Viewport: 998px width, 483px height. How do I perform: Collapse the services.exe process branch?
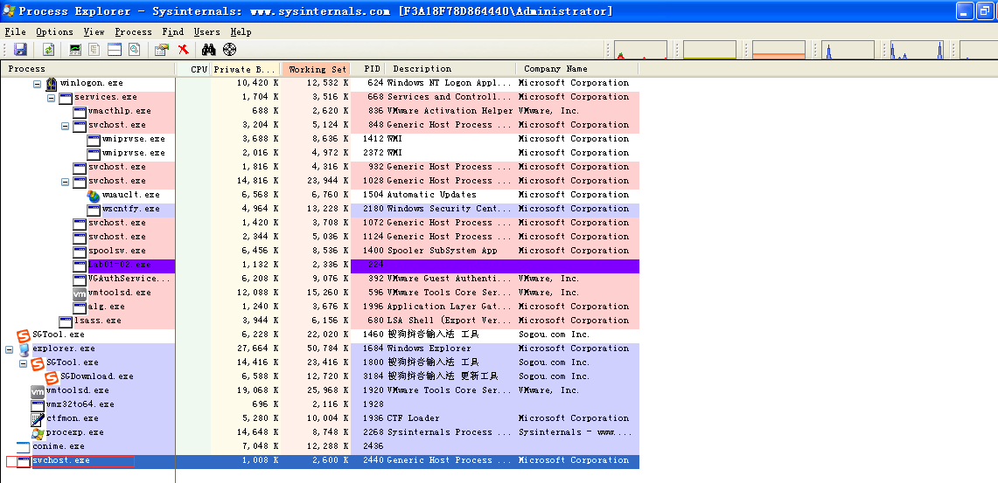[52, 97]
